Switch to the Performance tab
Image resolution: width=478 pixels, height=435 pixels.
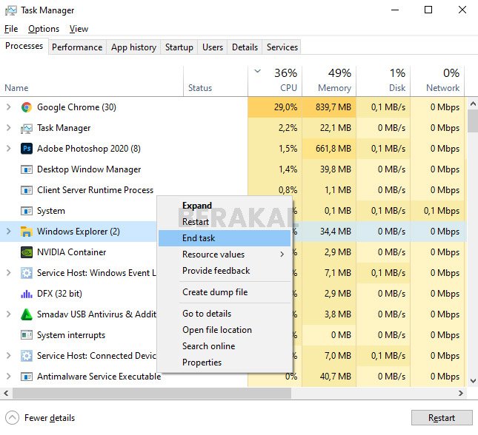coord(77,47)
